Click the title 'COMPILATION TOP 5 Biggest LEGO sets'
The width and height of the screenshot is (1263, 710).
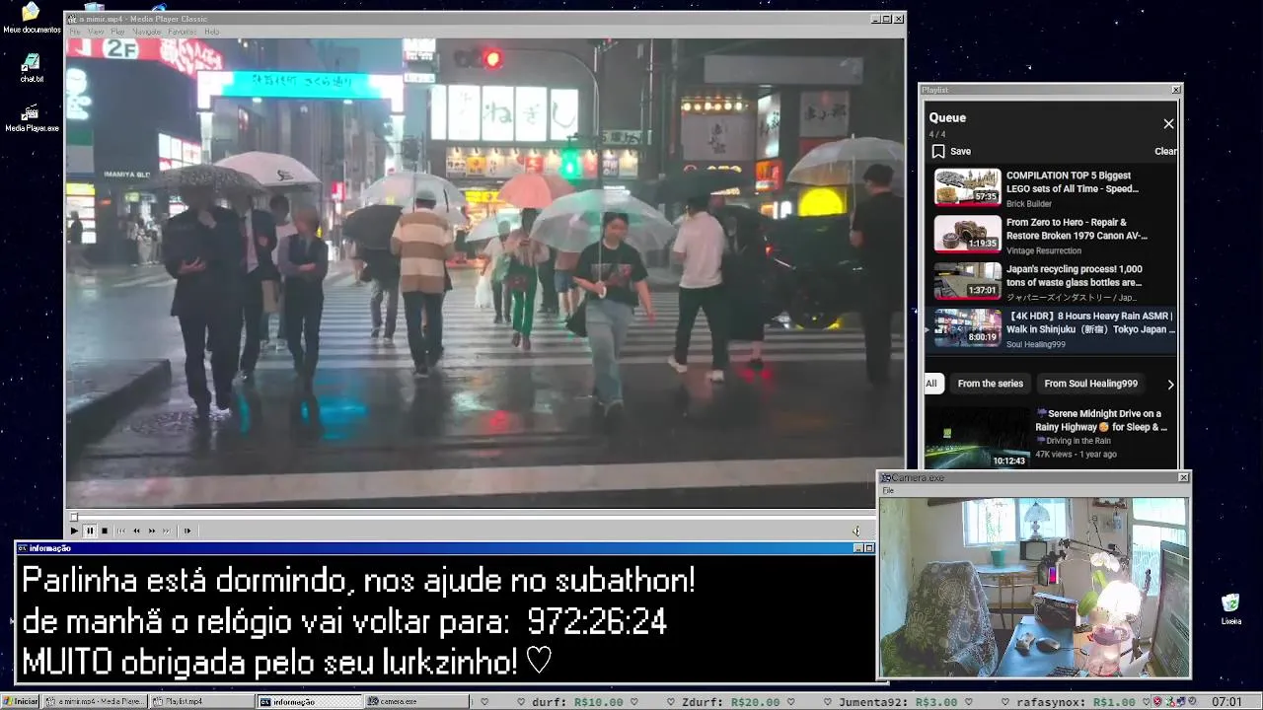[x=1073, y=181]
